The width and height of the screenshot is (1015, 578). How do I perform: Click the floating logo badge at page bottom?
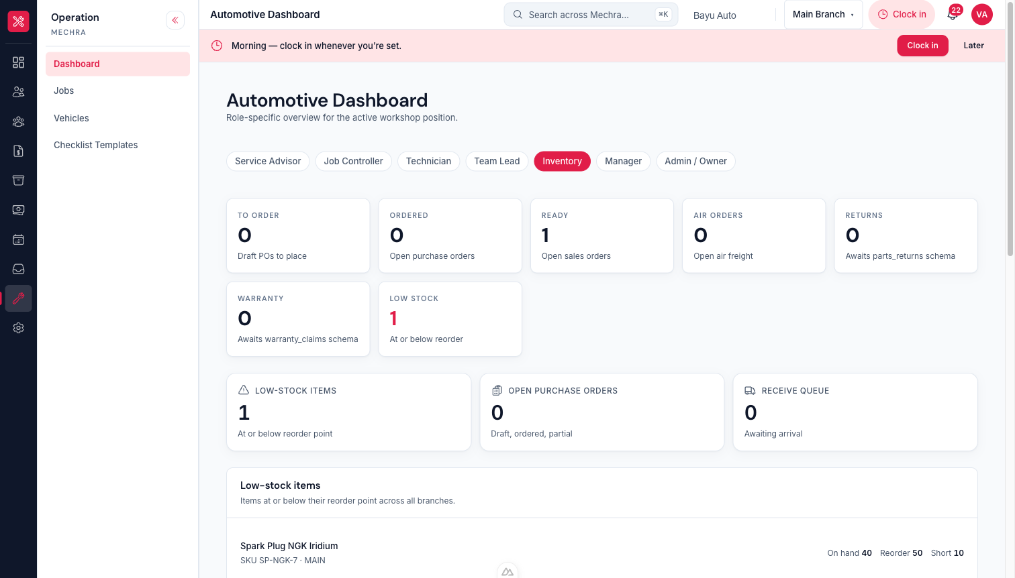[x=507, y=571]
